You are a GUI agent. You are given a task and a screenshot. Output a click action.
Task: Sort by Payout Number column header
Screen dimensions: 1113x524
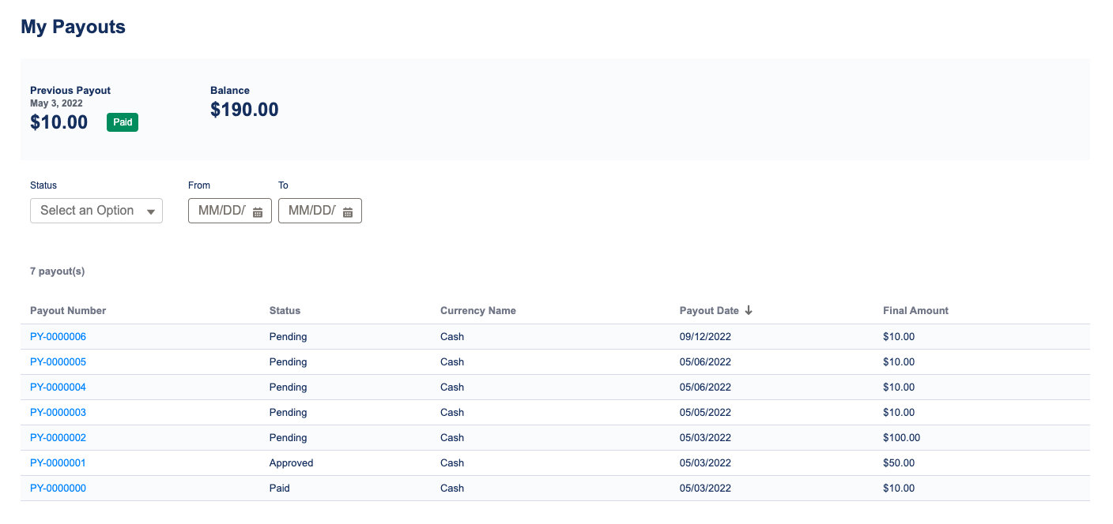click(68, 311)
